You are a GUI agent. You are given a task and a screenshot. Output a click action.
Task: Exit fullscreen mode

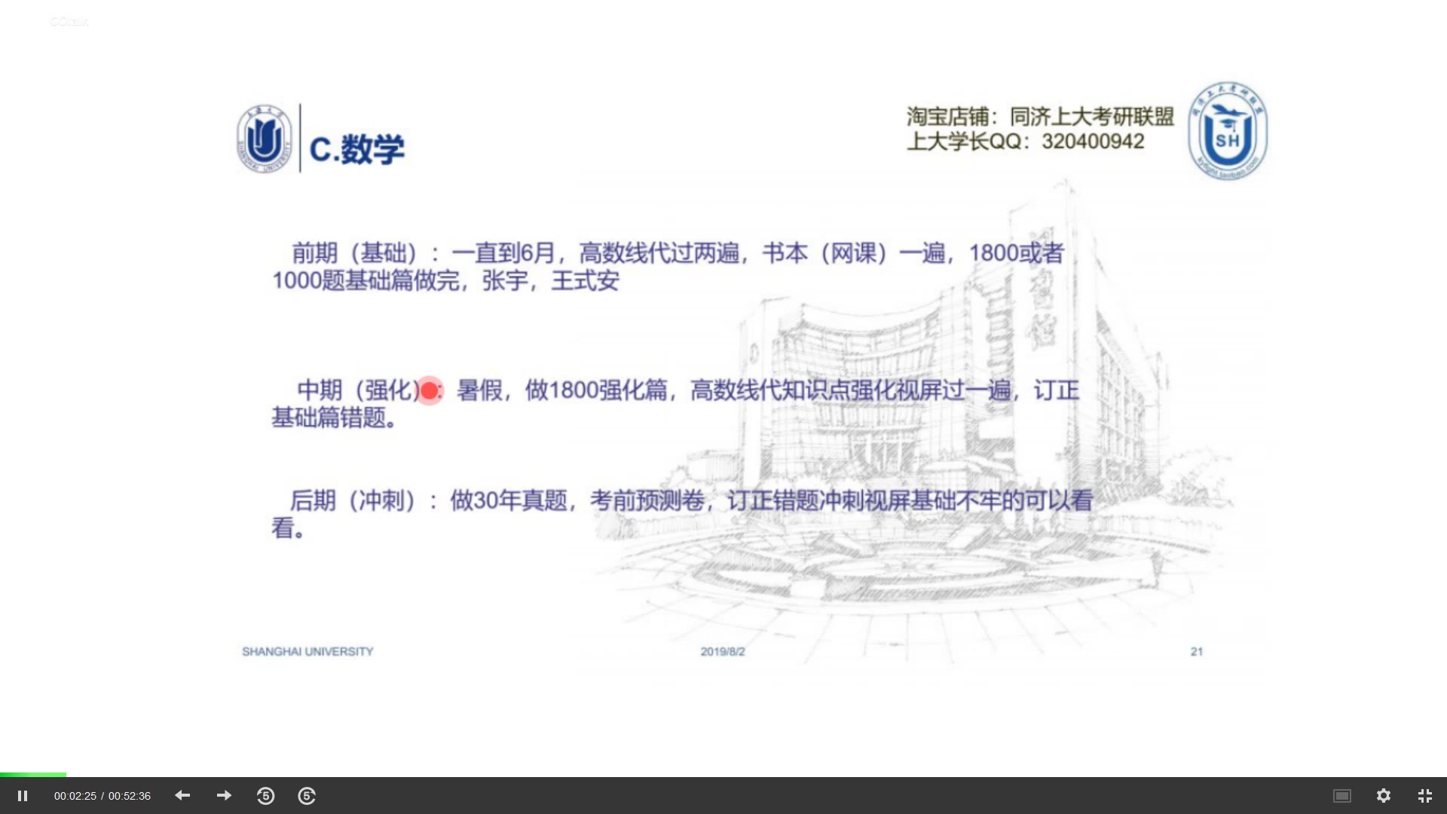click(x=1425, y=796)
